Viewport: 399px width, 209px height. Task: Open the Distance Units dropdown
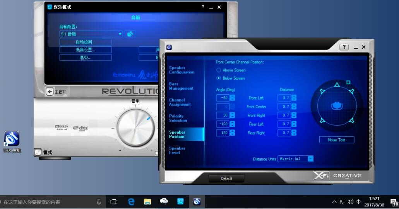click(310, 159)
